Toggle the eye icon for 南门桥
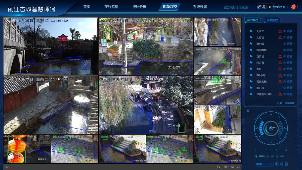Image resolution: width=302 pixels, height=170 pixels. (284, 88)
